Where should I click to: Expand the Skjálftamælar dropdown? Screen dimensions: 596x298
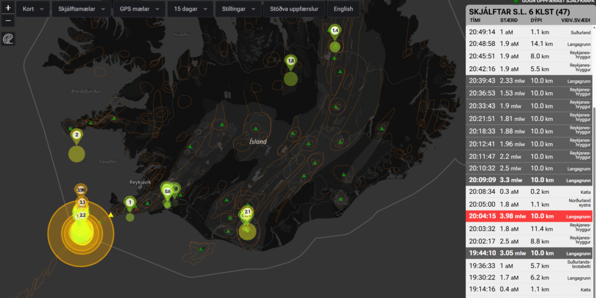tap(81, 9)
